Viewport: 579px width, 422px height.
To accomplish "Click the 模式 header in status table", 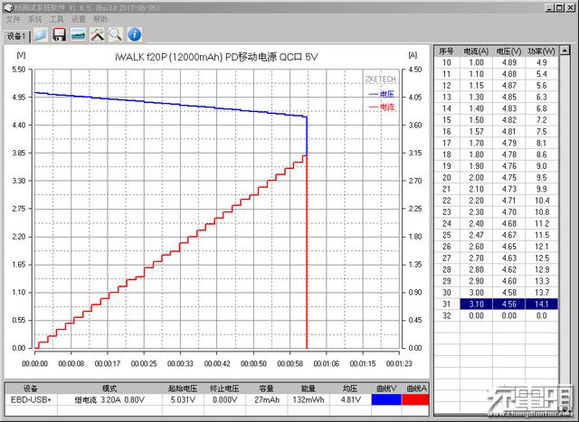I will (x=109, y=389).
